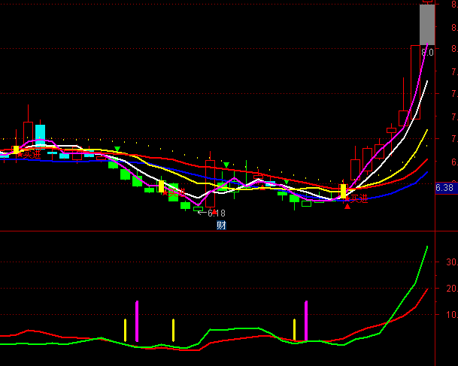This screenshot has width=458, height=366.
Task: Click the yellow signal bar next to right magenta bar
Action: pos(294,330)
